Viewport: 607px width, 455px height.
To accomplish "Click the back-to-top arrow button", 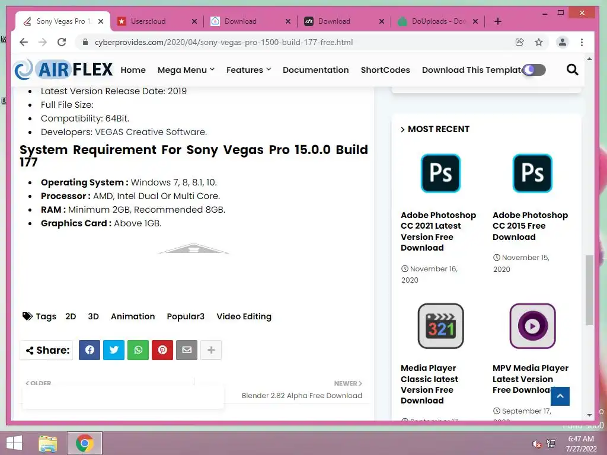I will coord(560,396).
